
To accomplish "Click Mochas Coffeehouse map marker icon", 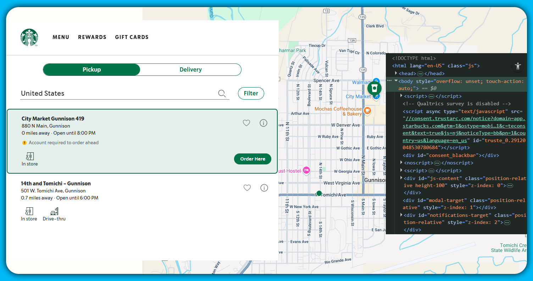I will (367, 111).
